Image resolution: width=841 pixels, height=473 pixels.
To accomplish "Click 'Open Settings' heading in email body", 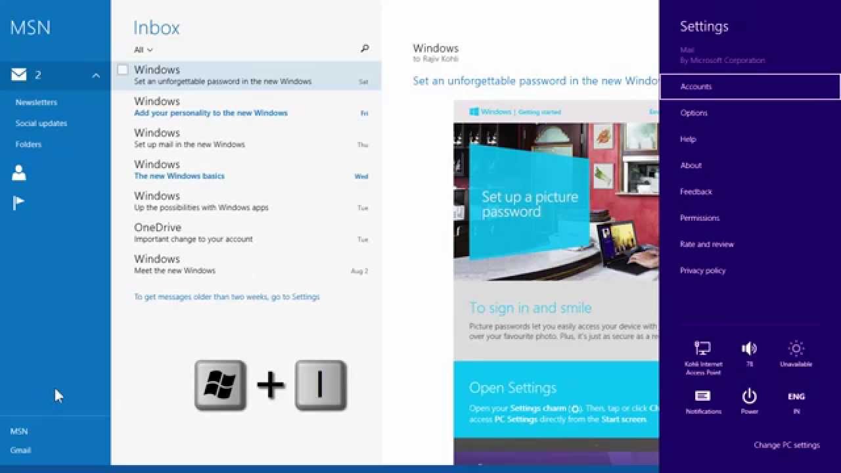I will pyautogui.click(x=512, y=388).
